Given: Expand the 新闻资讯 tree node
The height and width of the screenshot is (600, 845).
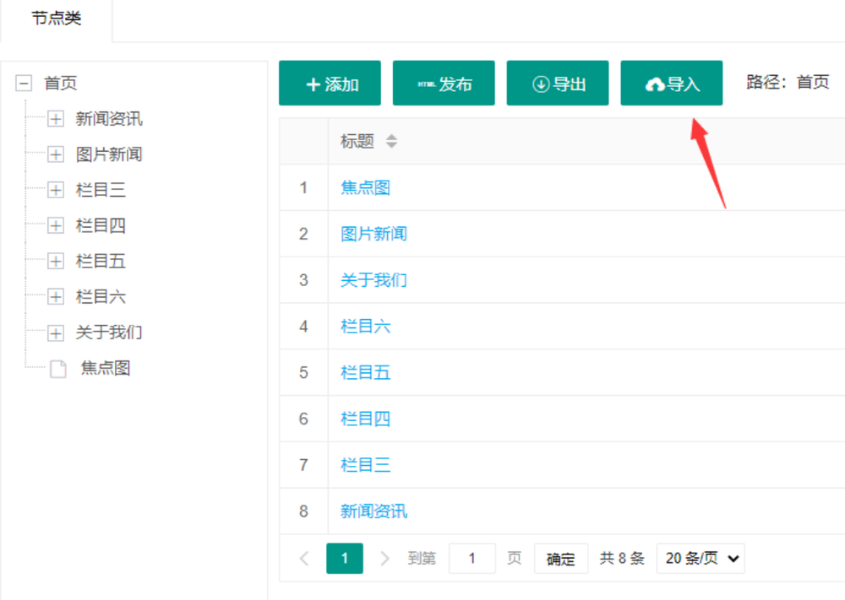Looking at the screenshot, I should click(x=56, y=119).
